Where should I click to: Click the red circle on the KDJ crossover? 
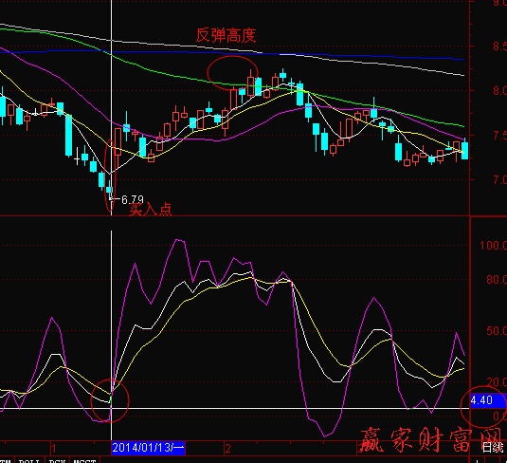110,400
